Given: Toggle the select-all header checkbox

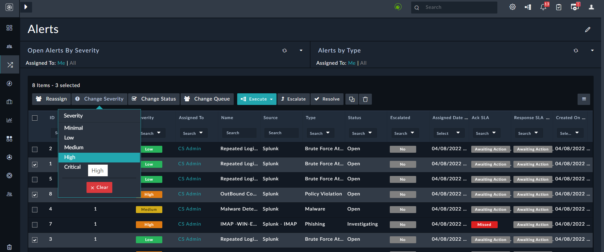Looking at the screenshot, I should (35, 118).
